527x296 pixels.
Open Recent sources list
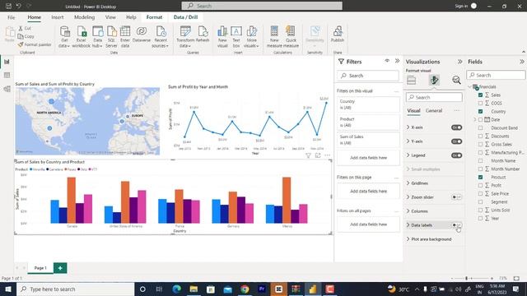coord(161,37)
